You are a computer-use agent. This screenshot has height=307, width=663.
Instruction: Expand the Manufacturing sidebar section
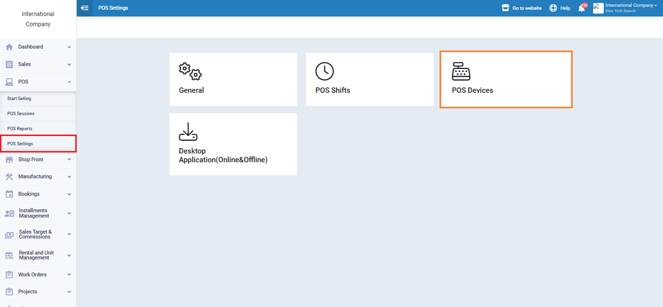point(35,177)
